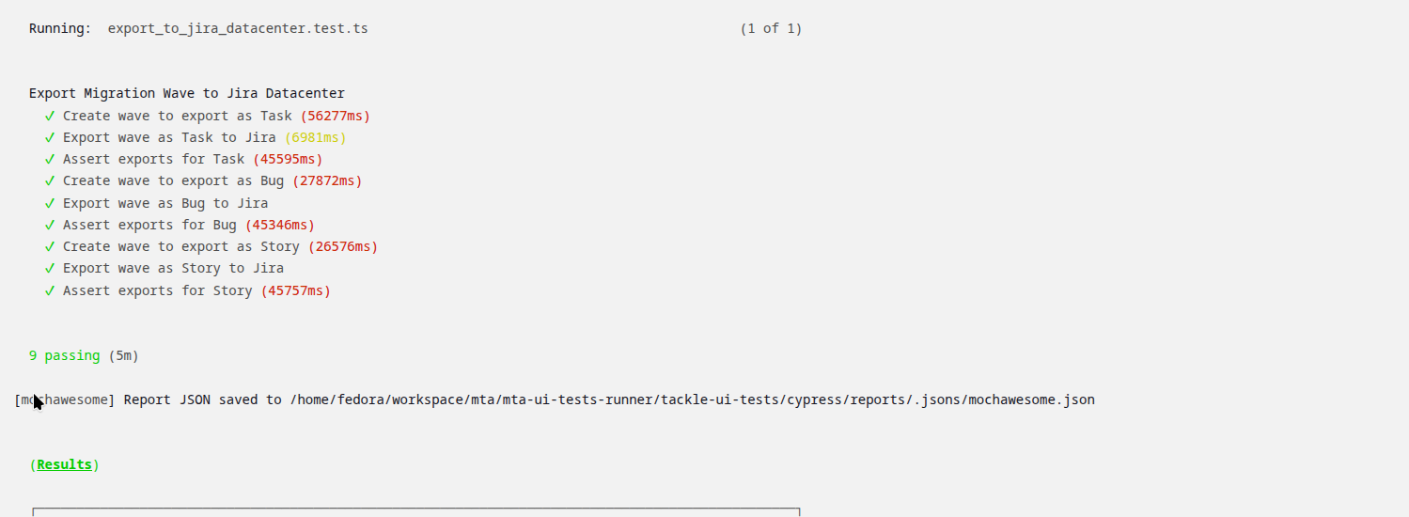Click the export_to_jira_datacenter.test.ts file name
Viewport: 1409px width, 517px height.
click(238, 28)
